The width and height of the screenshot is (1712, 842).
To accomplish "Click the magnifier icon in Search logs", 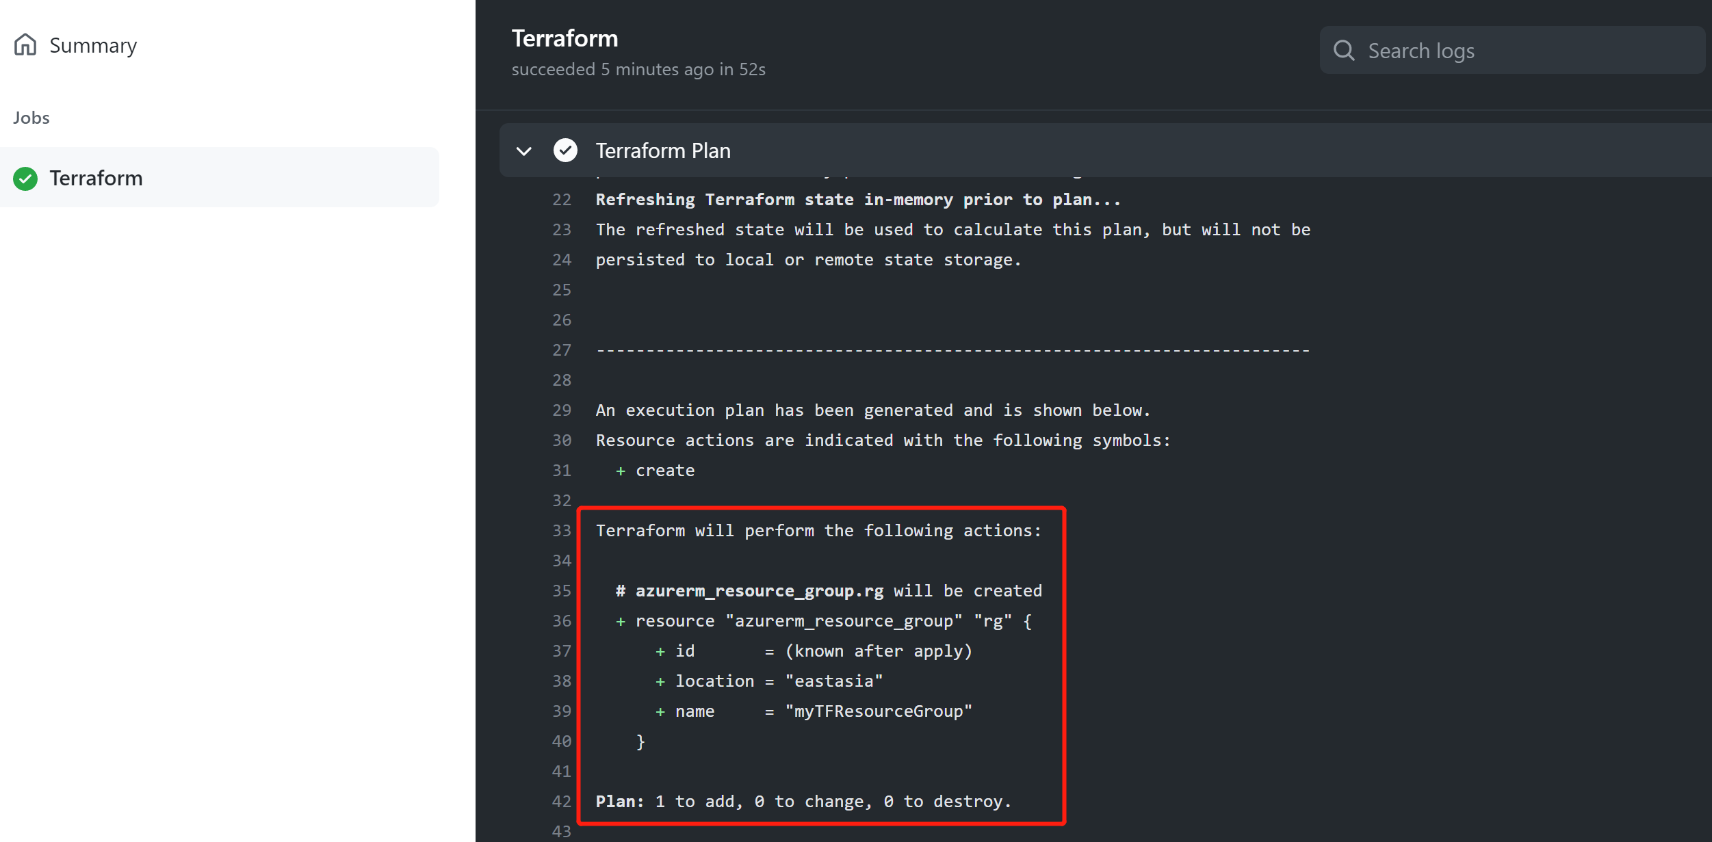I will coord(1344,51).
